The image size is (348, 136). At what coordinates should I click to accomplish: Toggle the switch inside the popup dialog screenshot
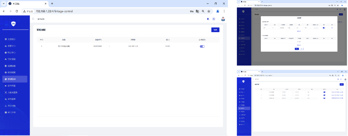coord(324,28)
